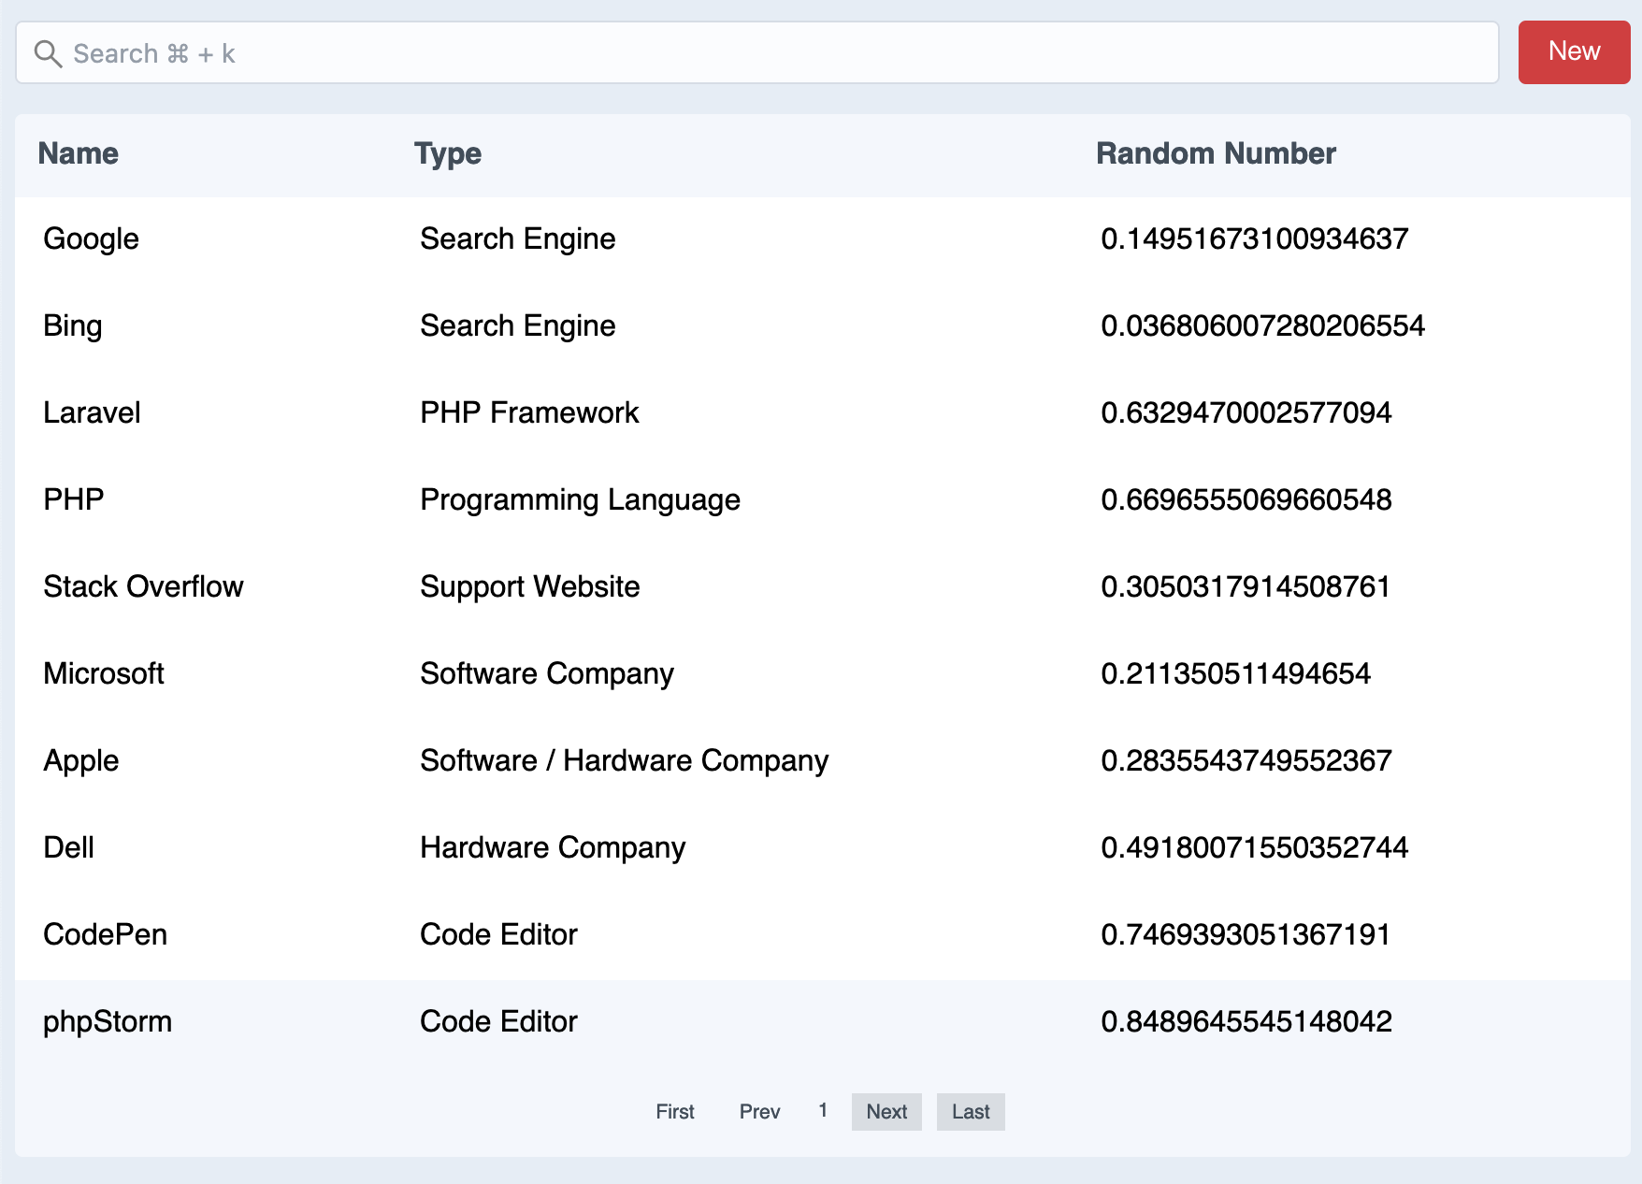
Task: Select the Stack Overflow name cell
Action: (x=143, y=586)
